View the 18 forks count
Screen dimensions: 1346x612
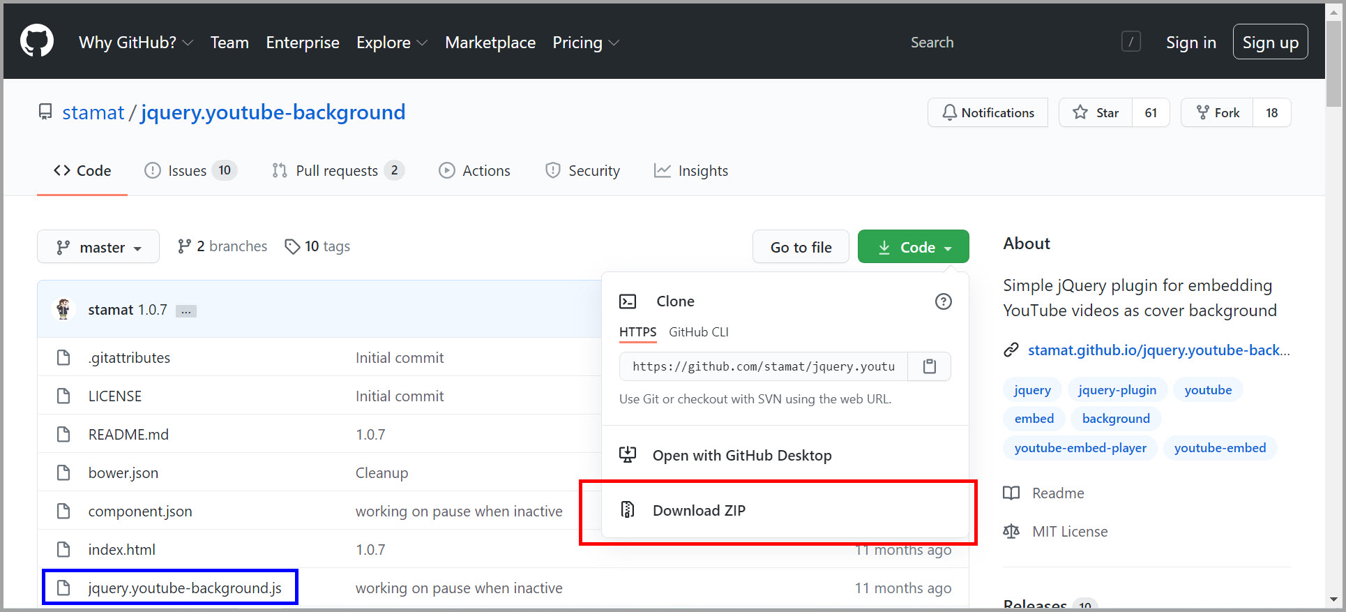click(1272, 112)
